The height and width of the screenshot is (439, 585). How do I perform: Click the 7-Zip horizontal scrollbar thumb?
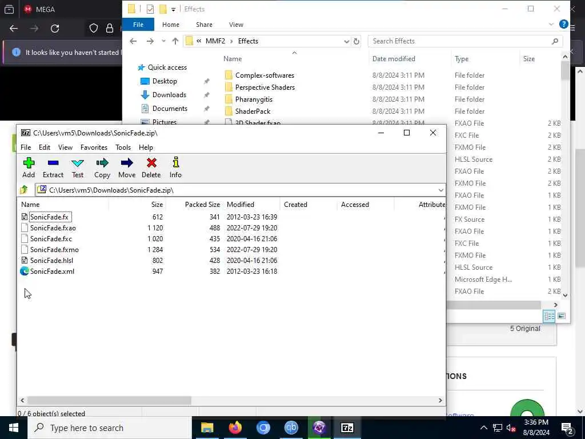click(109, 400)
